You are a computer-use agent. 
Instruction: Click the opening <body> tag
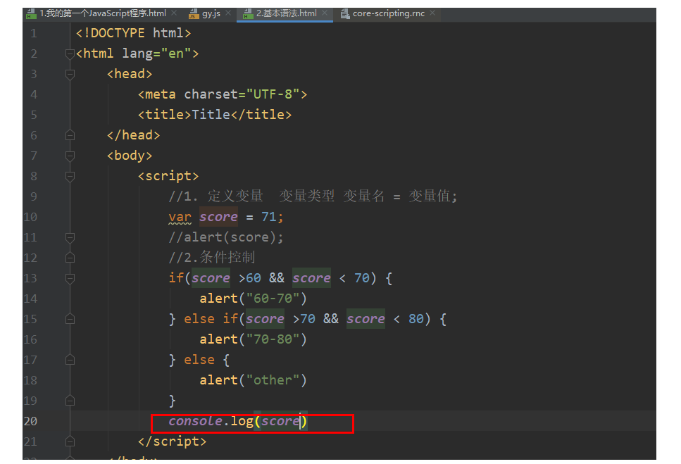[130, 156]
